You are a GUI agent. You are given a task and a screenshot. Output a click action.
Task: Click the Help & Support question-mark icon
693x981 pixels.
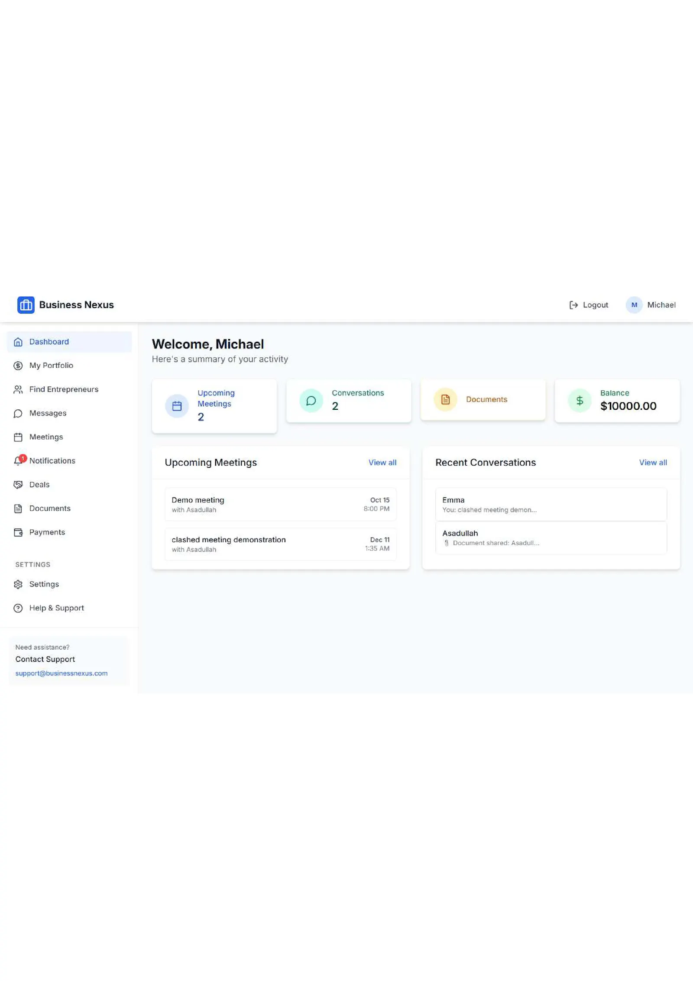[x=18, y=608]
